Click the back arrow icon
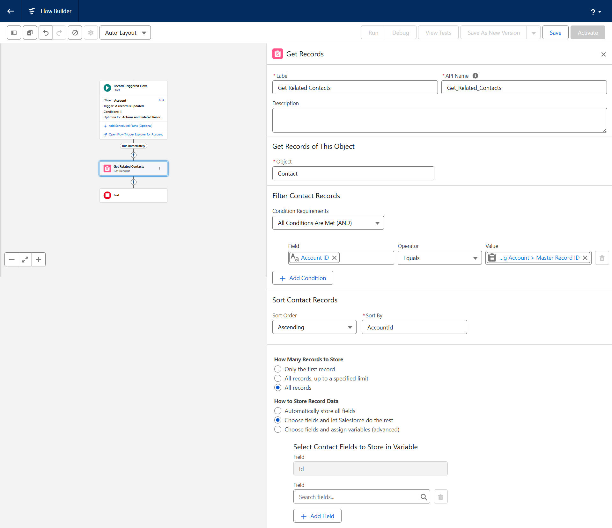Viewport: 612px width, 528px height. tap(11, 11)
